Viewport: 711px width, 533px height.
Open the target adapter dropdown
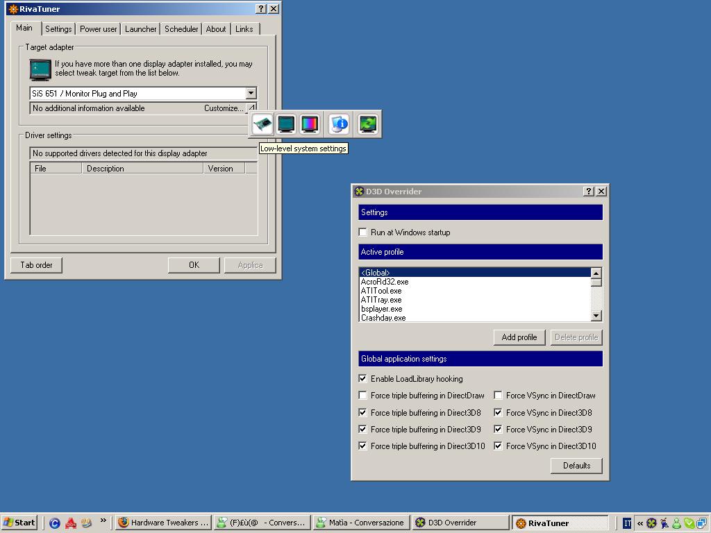point(251,94)
